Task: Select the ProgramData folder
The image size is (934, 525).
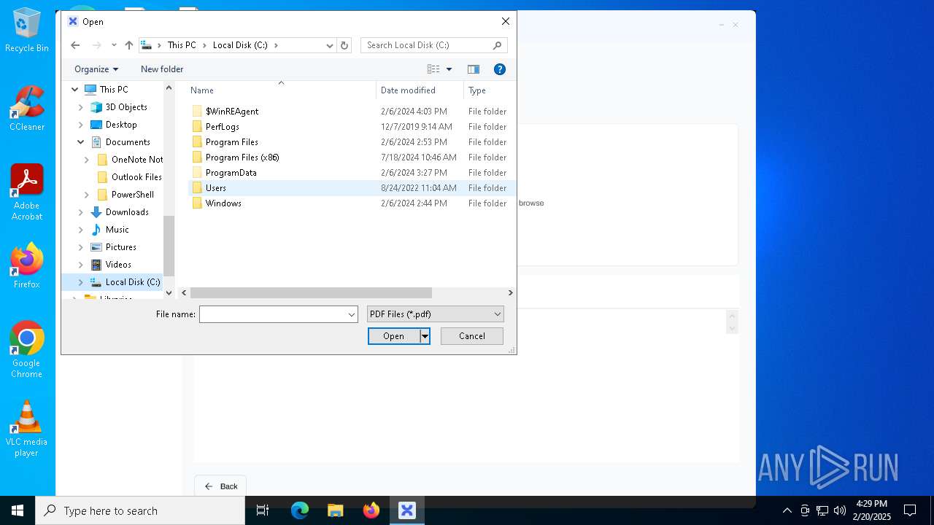Action: click(x=231, y=173)
